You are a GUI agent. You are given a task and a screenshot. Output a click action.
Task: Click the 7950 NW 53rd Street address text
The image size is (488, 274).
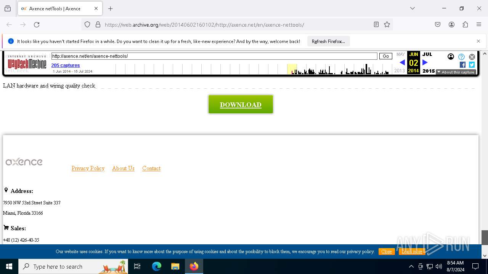[x=32, y=203]
